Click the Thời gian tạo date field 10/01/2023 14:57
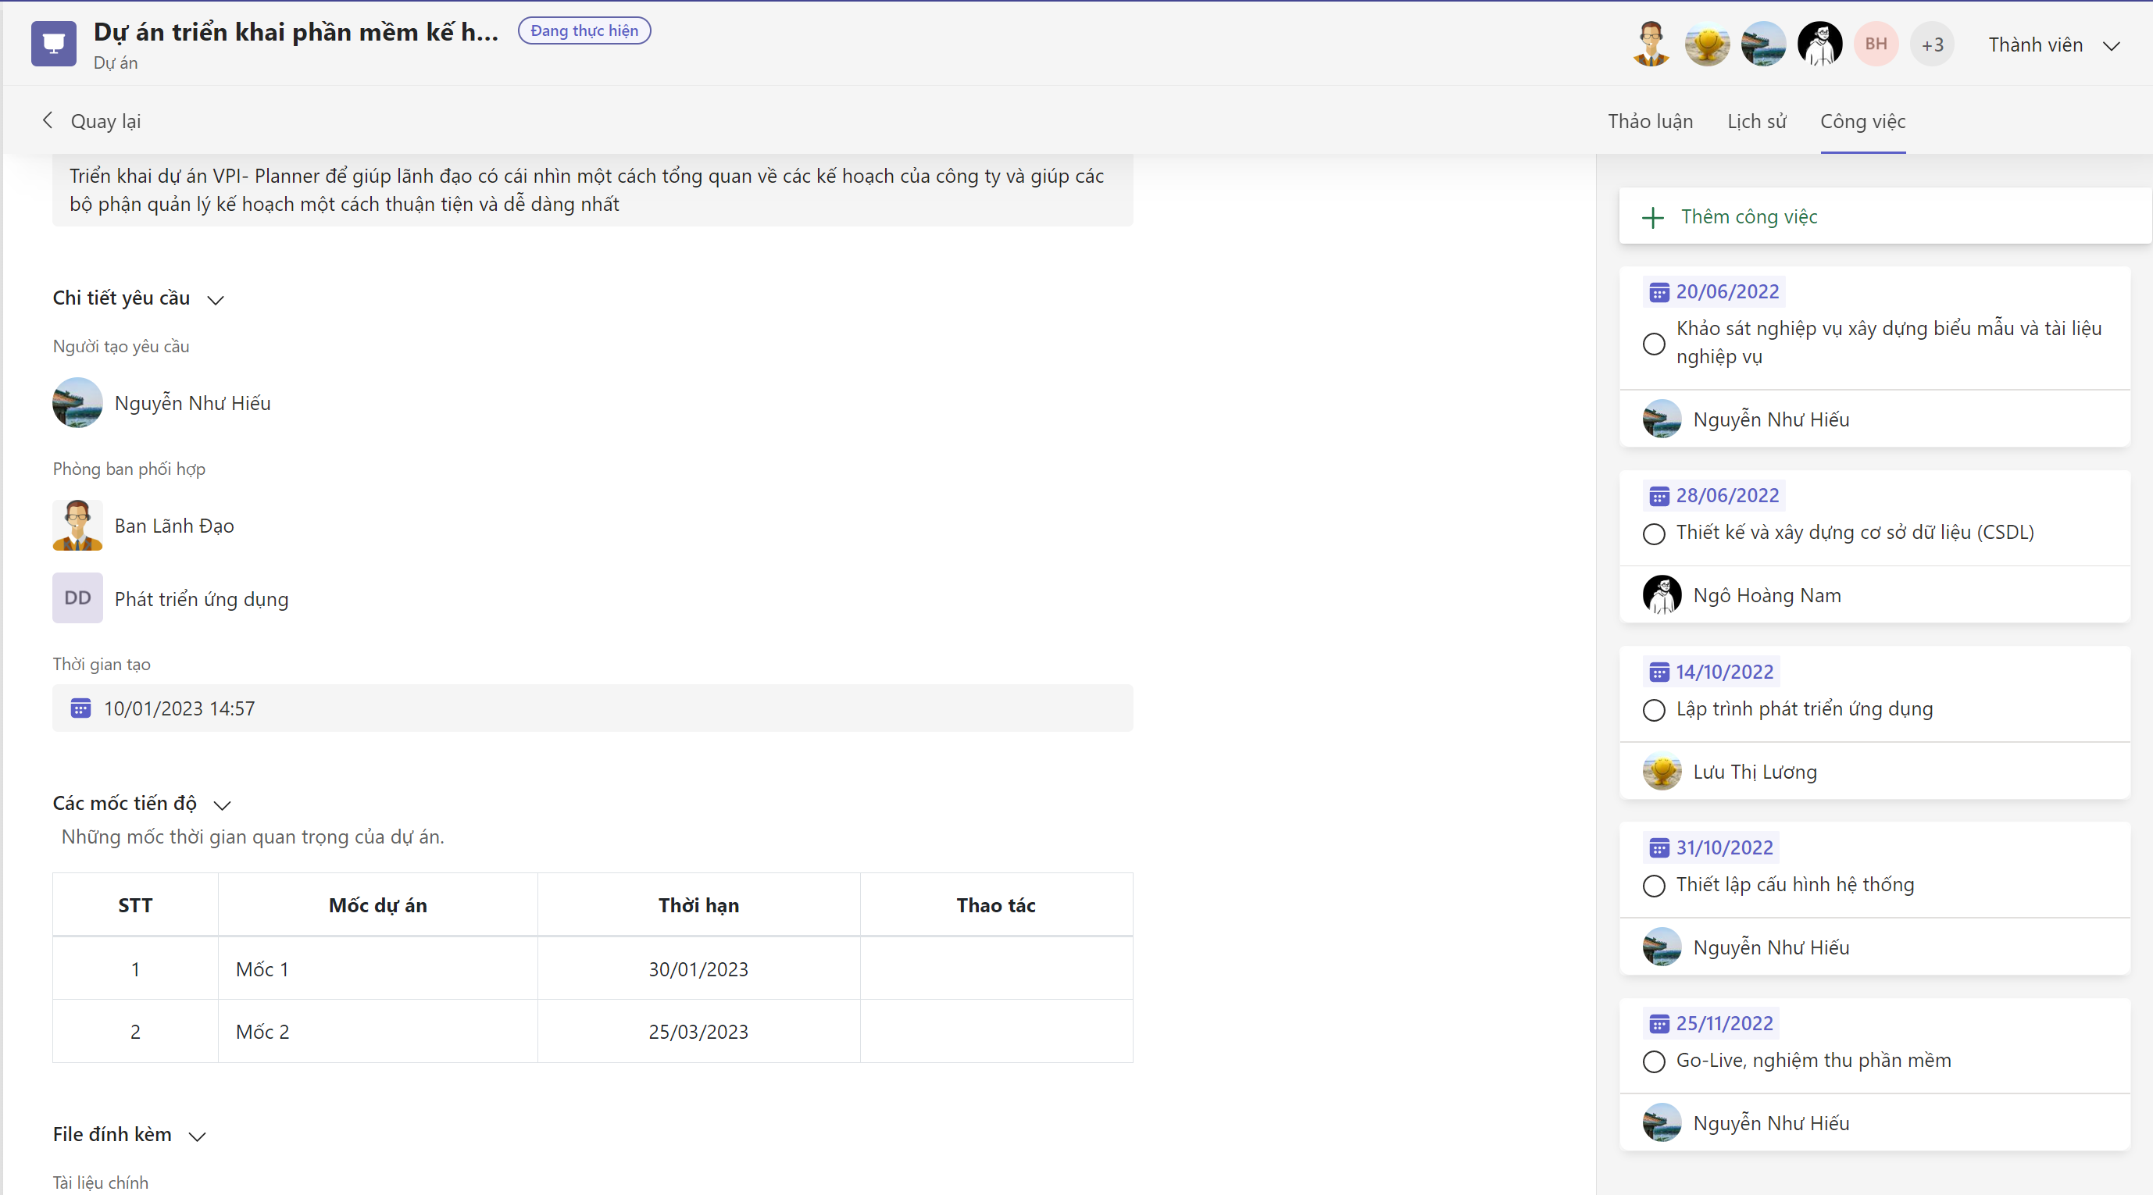2153x1195 pixels. pos(593,708)
